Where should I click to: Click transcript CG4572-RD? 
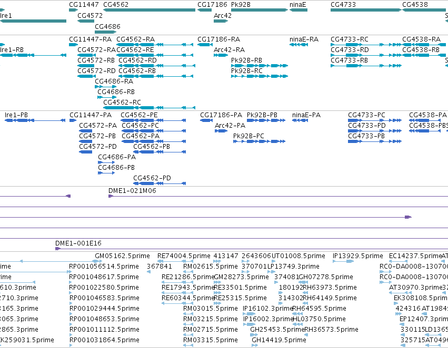[96, 71]
